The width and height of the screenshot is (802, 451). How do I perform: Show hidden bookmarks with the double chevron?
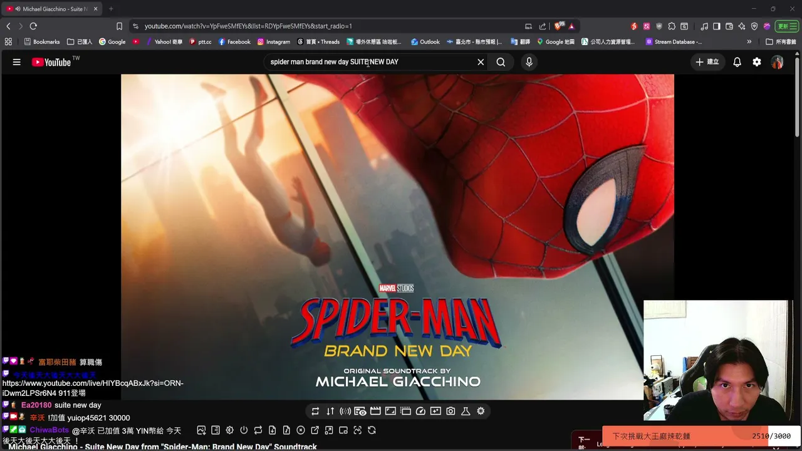click(749, 42)
